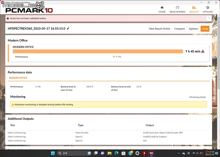Click View Result Online button

click(x=159, y=29)
